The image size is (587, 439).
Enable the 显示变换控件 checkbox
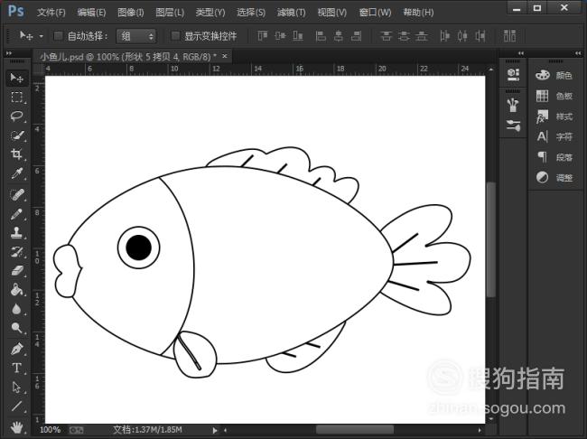point(175,36)
